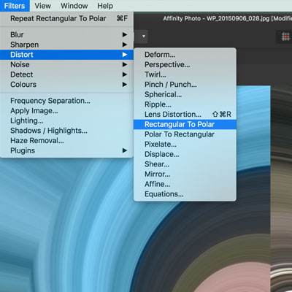Select the Displace filter
The height and width of the screenshot is (292, 292).
(185, 154)
